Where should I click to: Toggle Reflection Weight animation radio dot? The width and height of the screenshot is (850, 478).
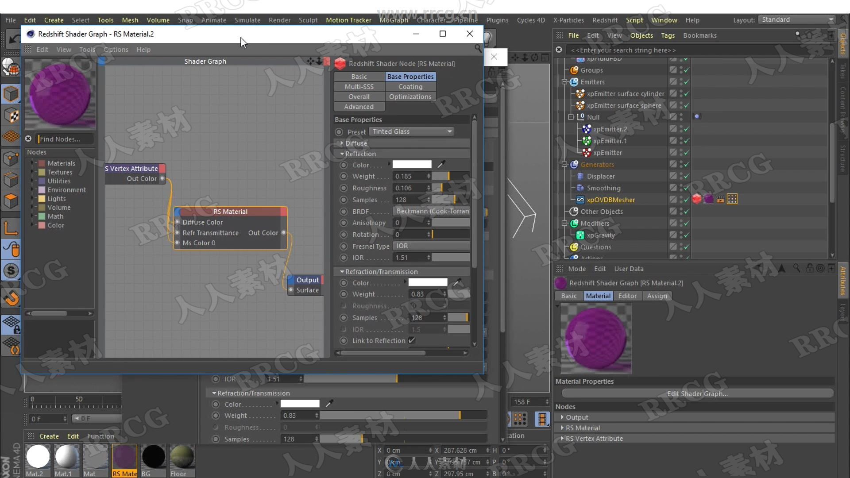click(344, 176)
